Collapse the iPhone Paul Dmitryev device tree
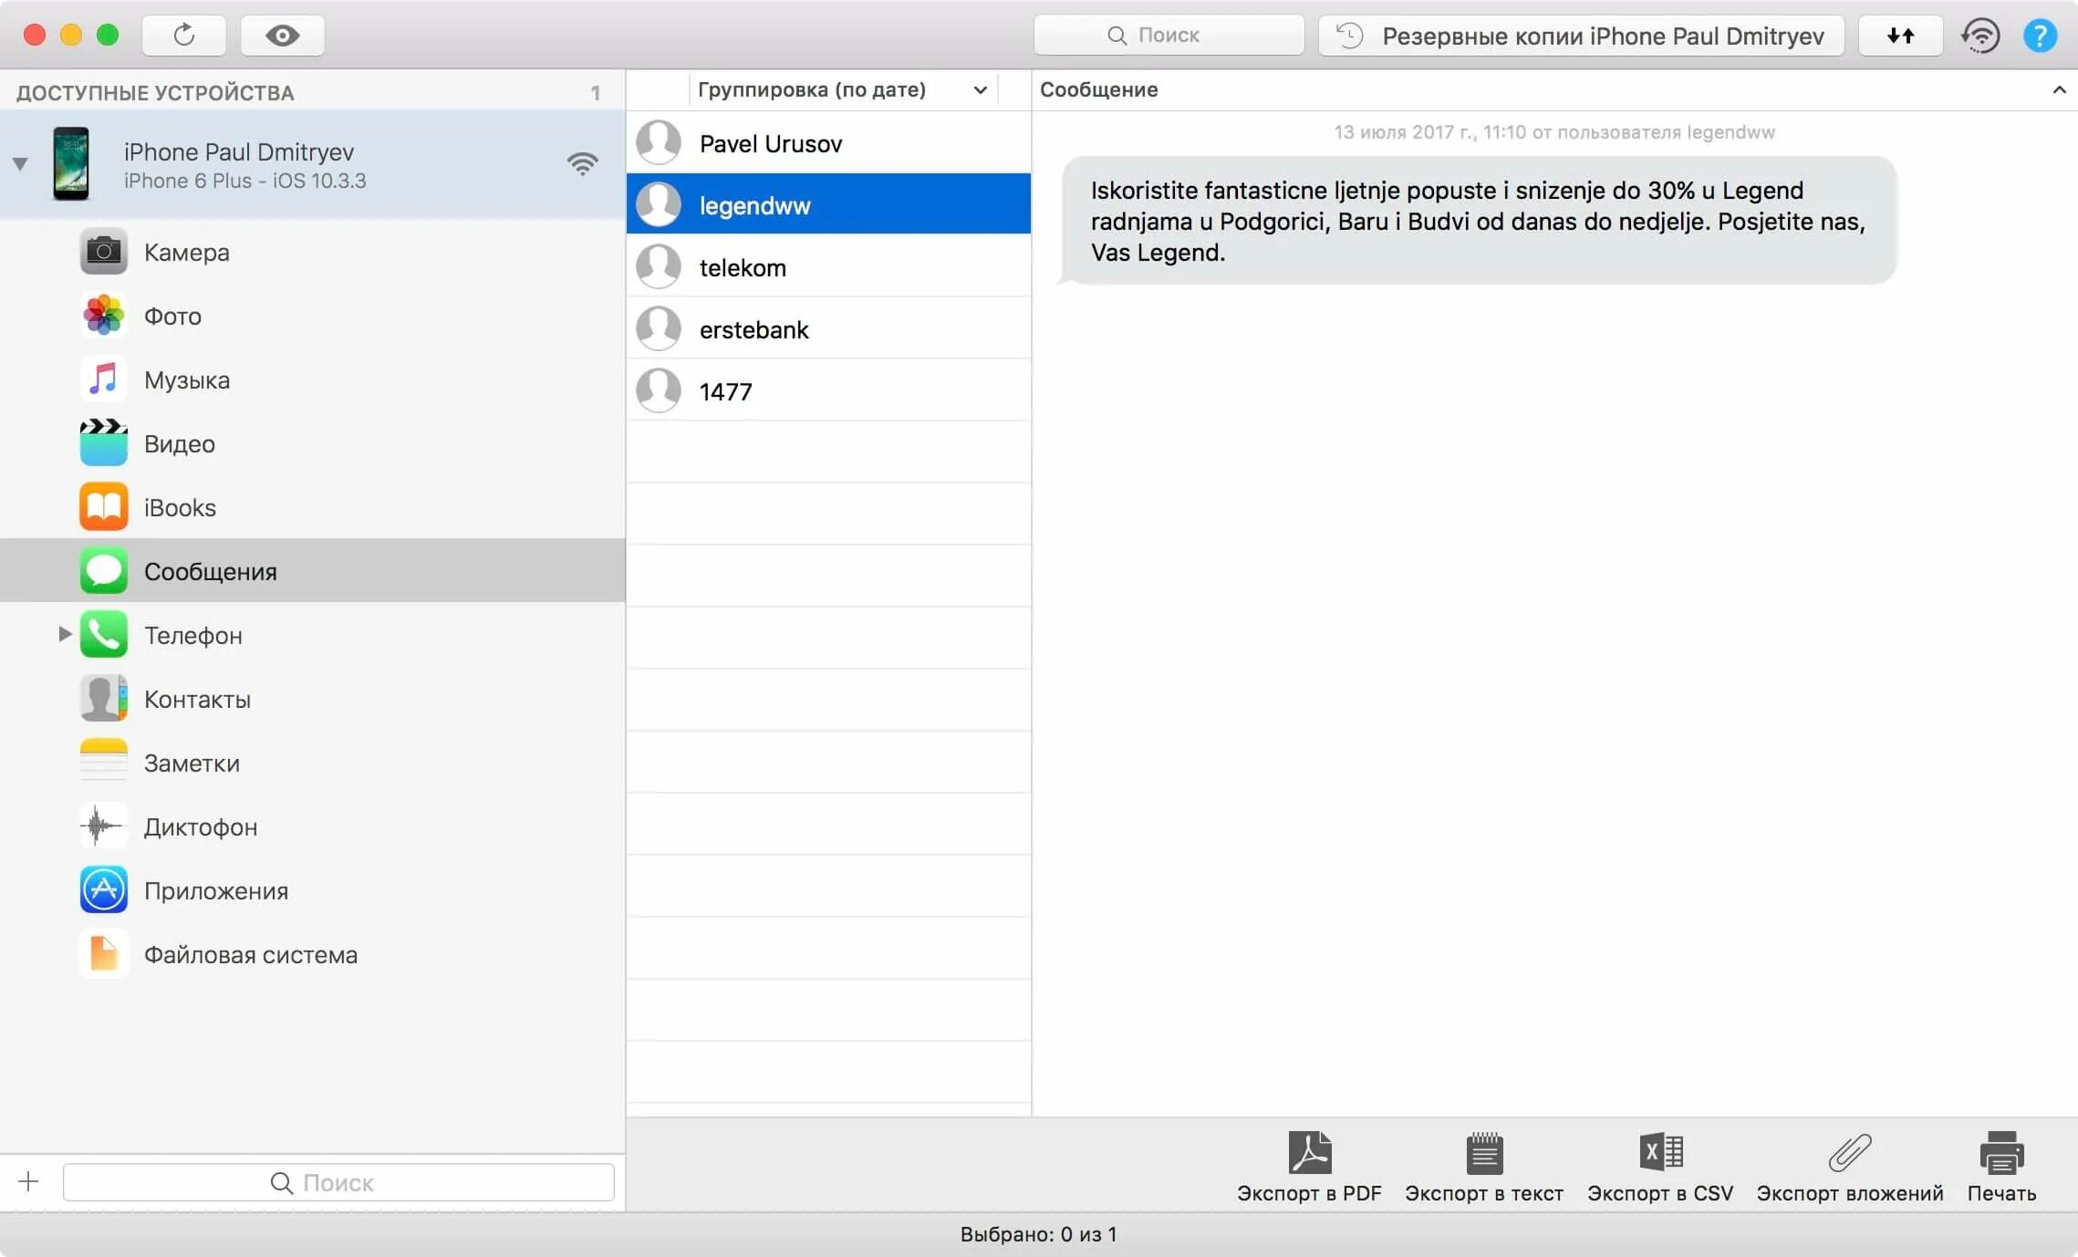Viewport: 2078px width, 1257px height. pos(20,164)
